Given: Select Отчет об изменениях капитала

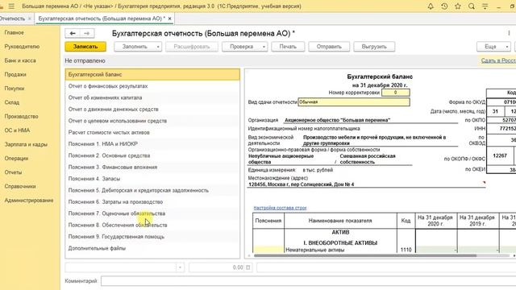Looking at the screenshot, I should click(x=152, y=97).
